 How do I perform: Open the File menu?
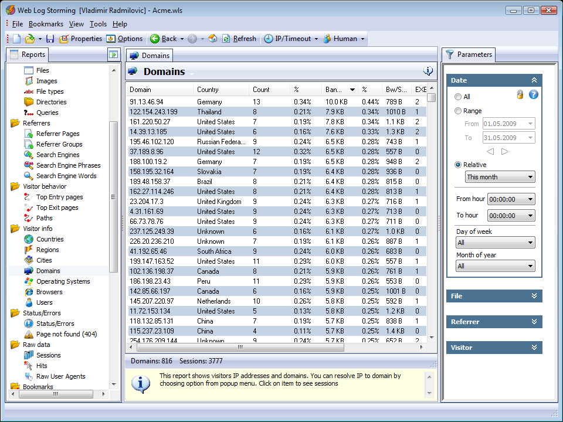(x=17, y=24)
